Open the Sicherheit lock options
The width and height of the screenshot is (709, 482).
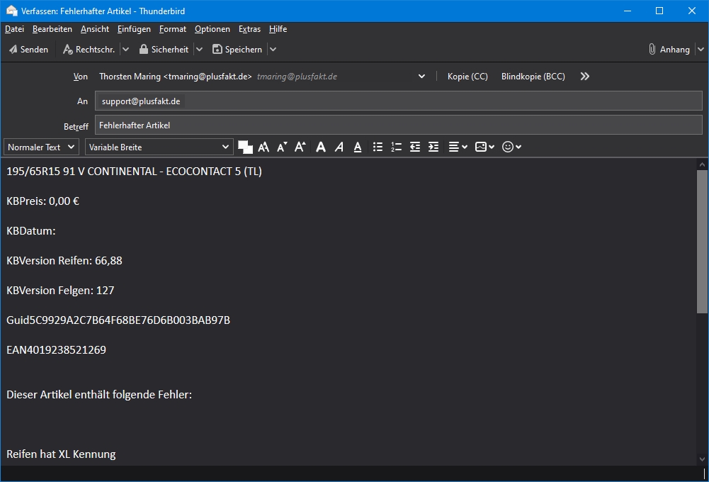click(x=164, y=50)
